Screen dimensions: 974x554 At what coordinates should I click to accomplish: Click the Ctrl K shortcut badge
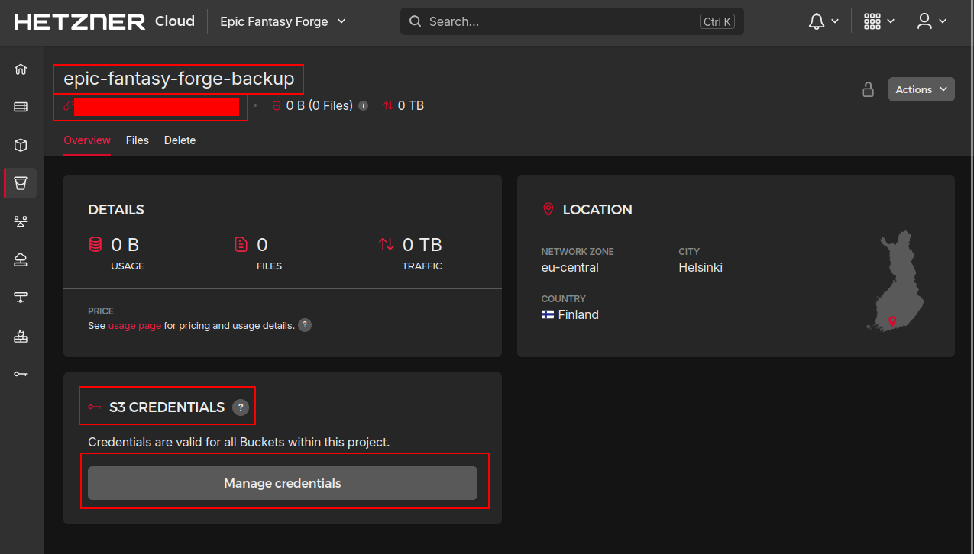pyautogui.click(x=717, y=21)
